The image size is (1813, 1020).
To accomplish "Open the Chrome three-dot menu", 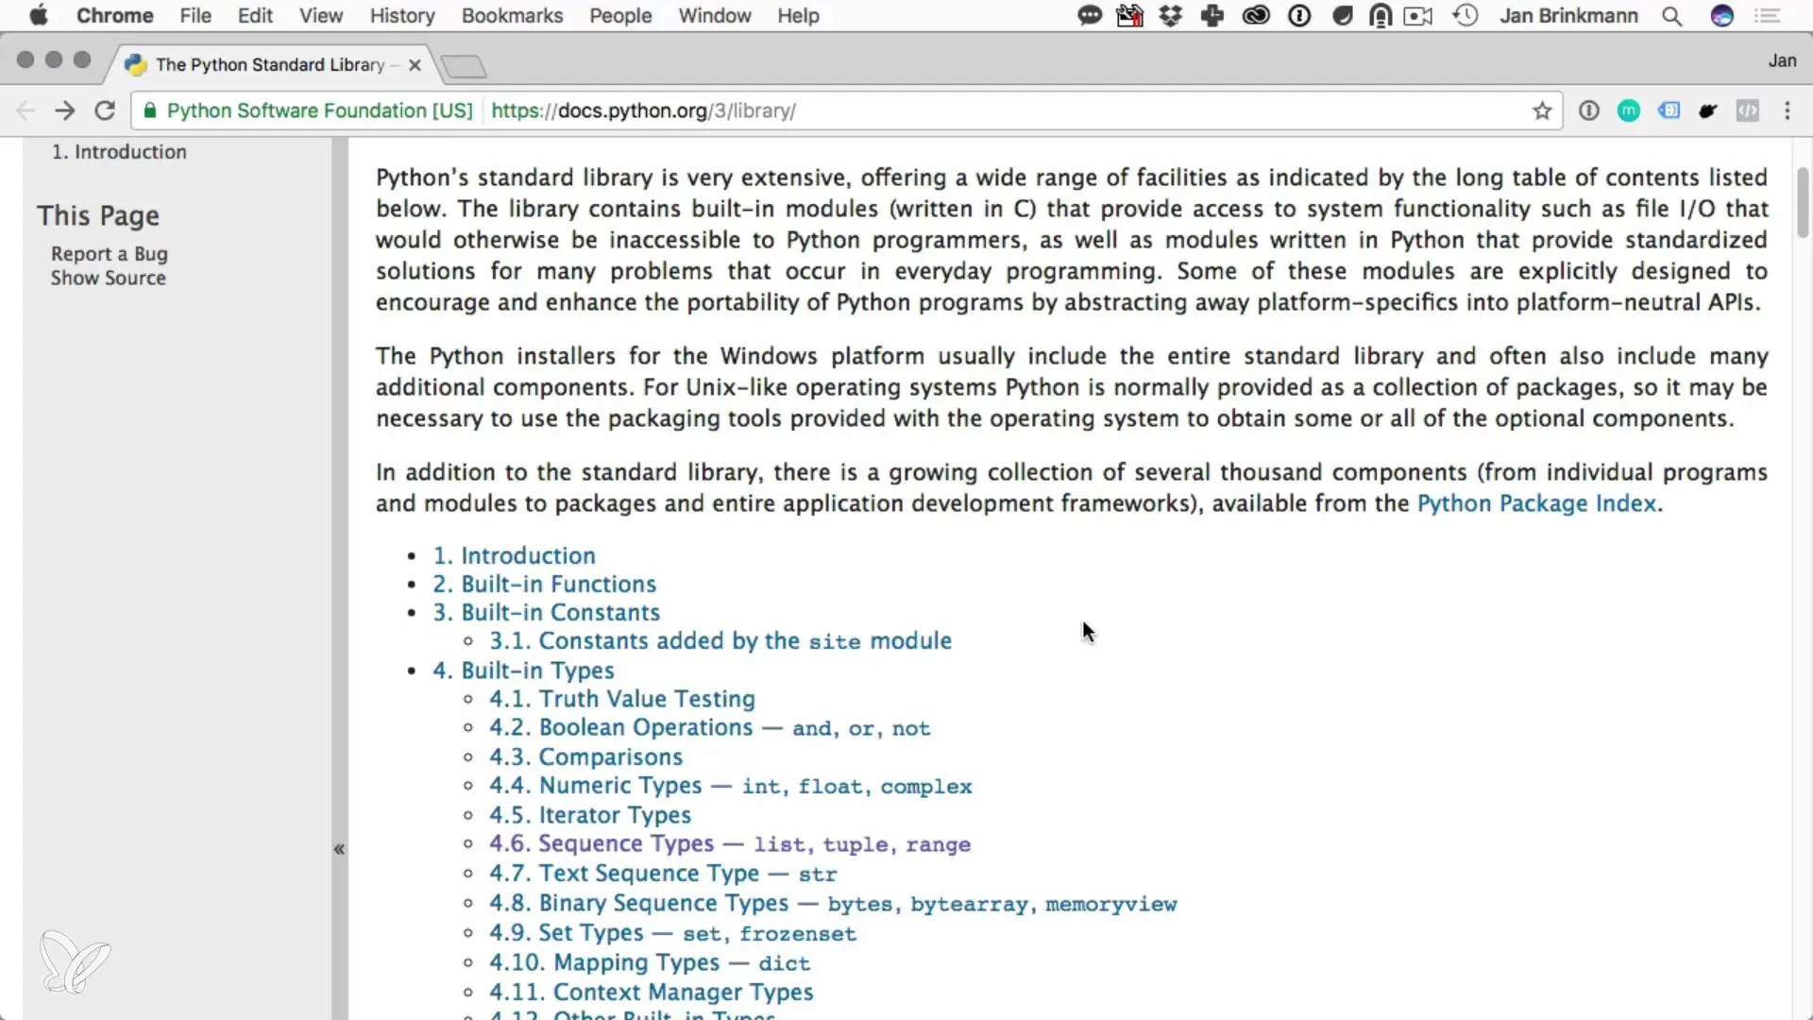I will (x=1787, y=110).
